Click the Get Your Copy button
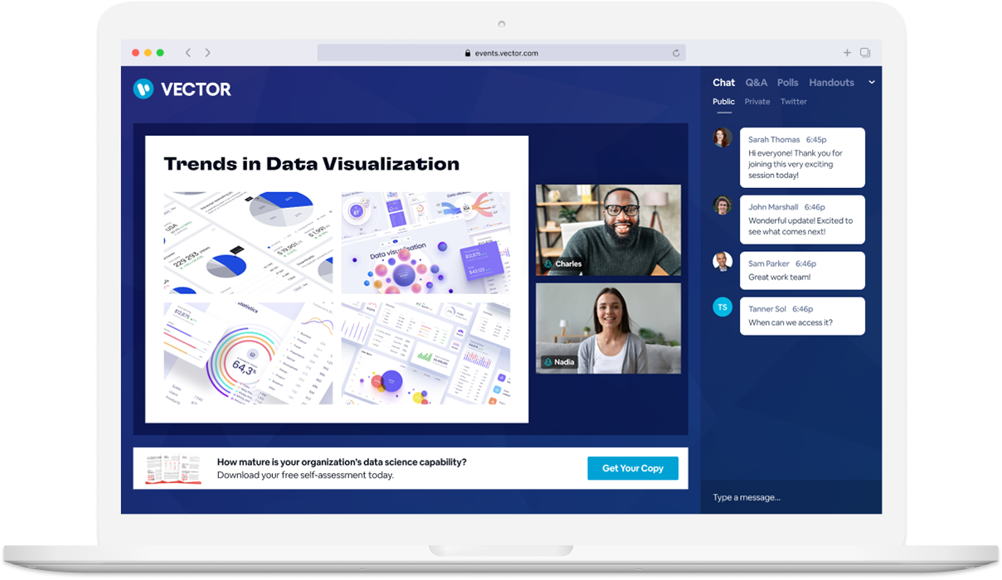Viewport: 1002px width, 580px height. pyautogui.click(x=632, y=468)
